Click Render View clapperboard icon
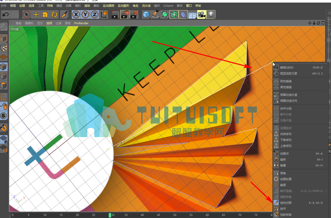331x218 pixels. (x=115, y=14)
